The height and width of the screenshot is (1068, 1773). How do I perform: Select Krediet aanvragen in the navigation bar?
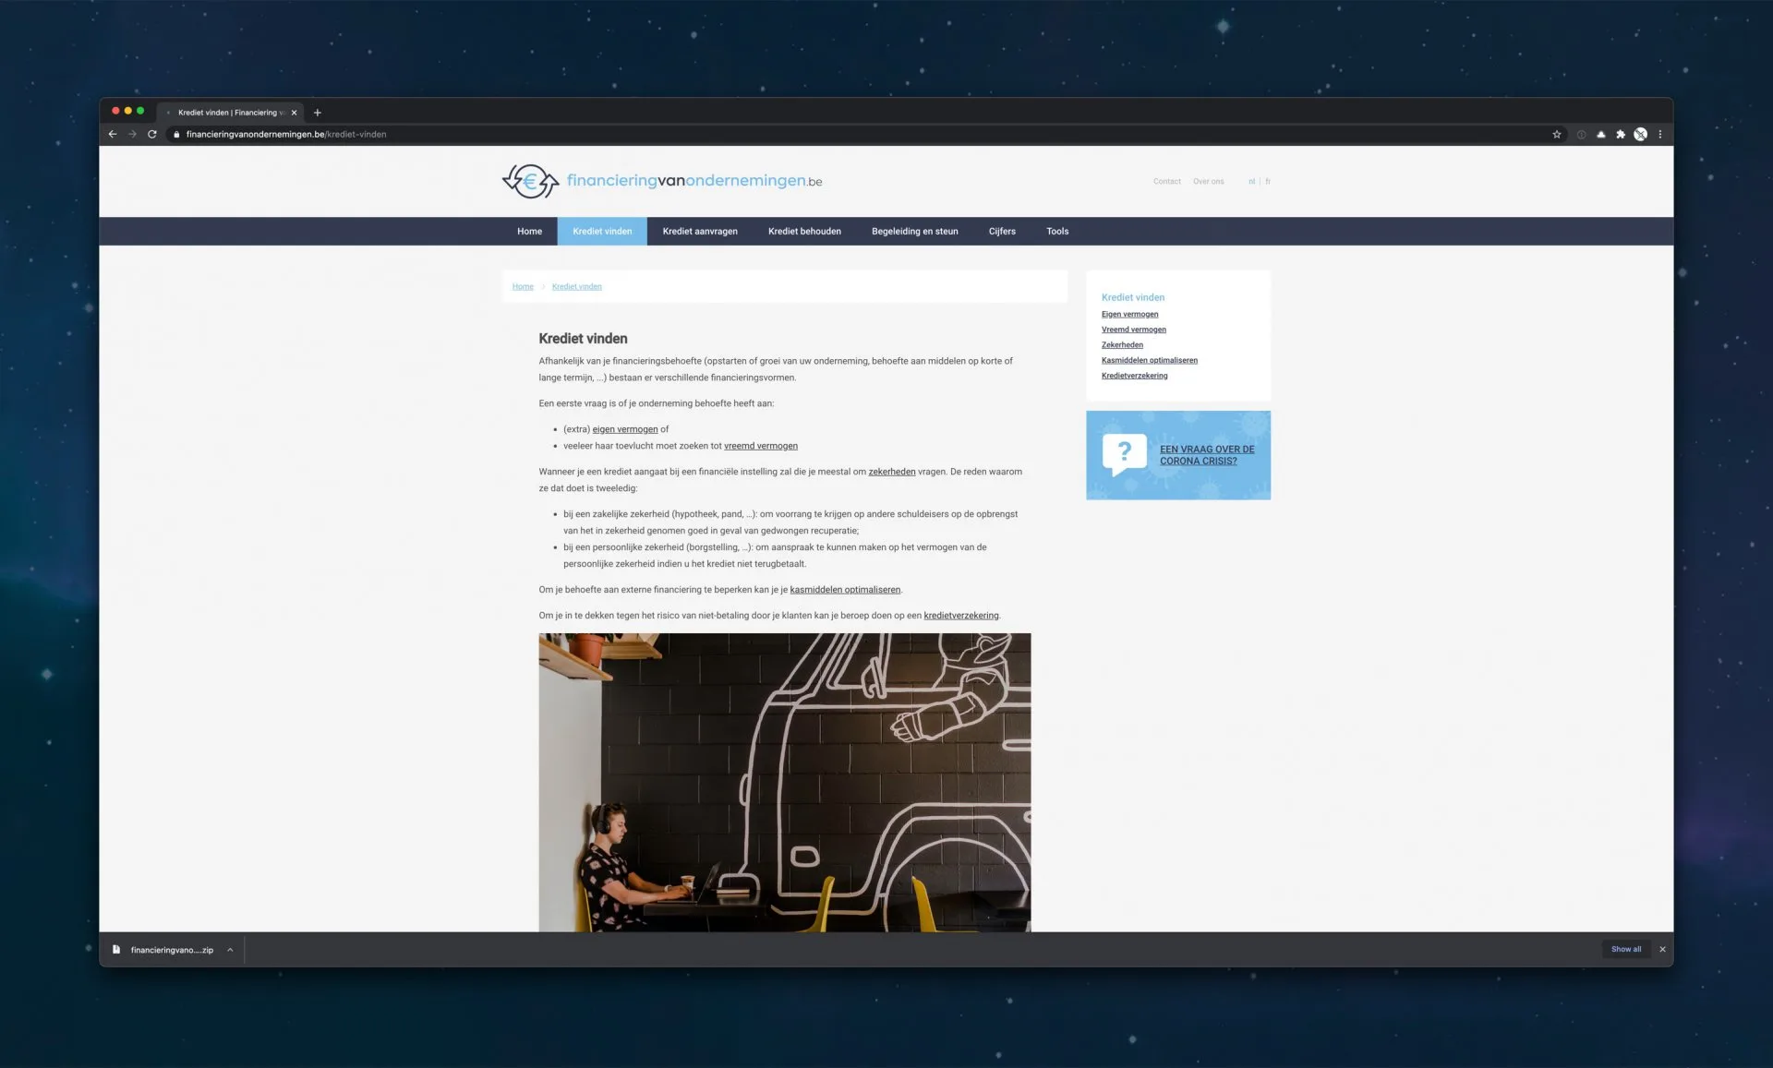700,232
